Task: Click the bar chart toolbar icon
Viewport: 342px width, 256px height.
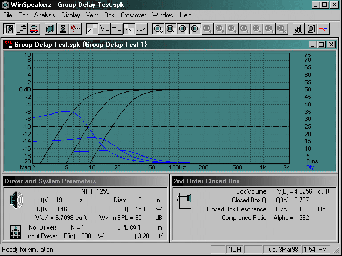Action: point(298,28)
